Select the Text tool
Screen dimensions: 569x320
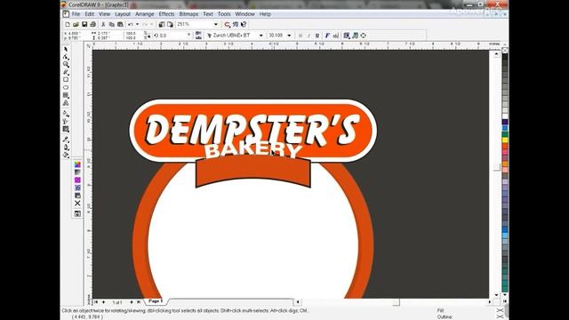coord(66,103)
